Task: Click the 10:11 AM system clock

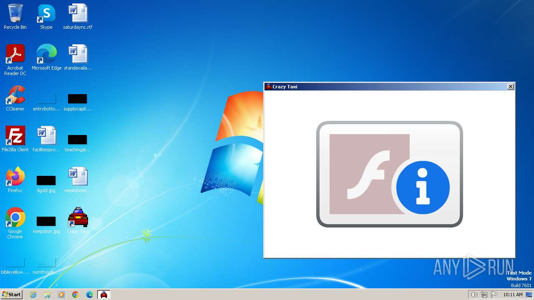Action: coord(513,295)
